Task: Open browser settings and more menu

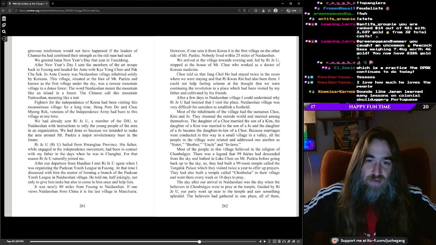Action: (x=282, y=11)
